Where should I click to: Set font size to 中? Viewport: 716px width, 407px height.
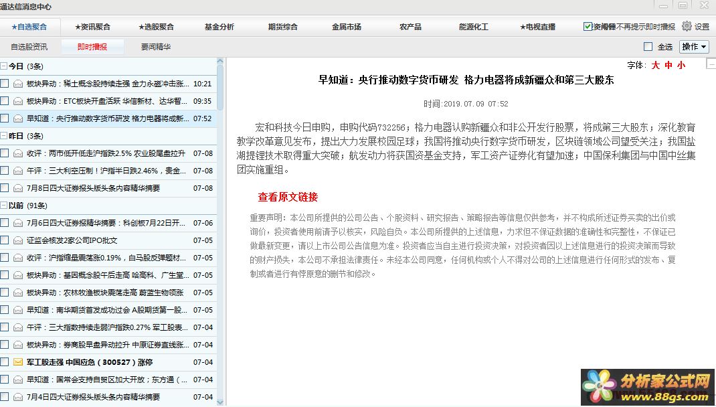(x=668, y=65)
